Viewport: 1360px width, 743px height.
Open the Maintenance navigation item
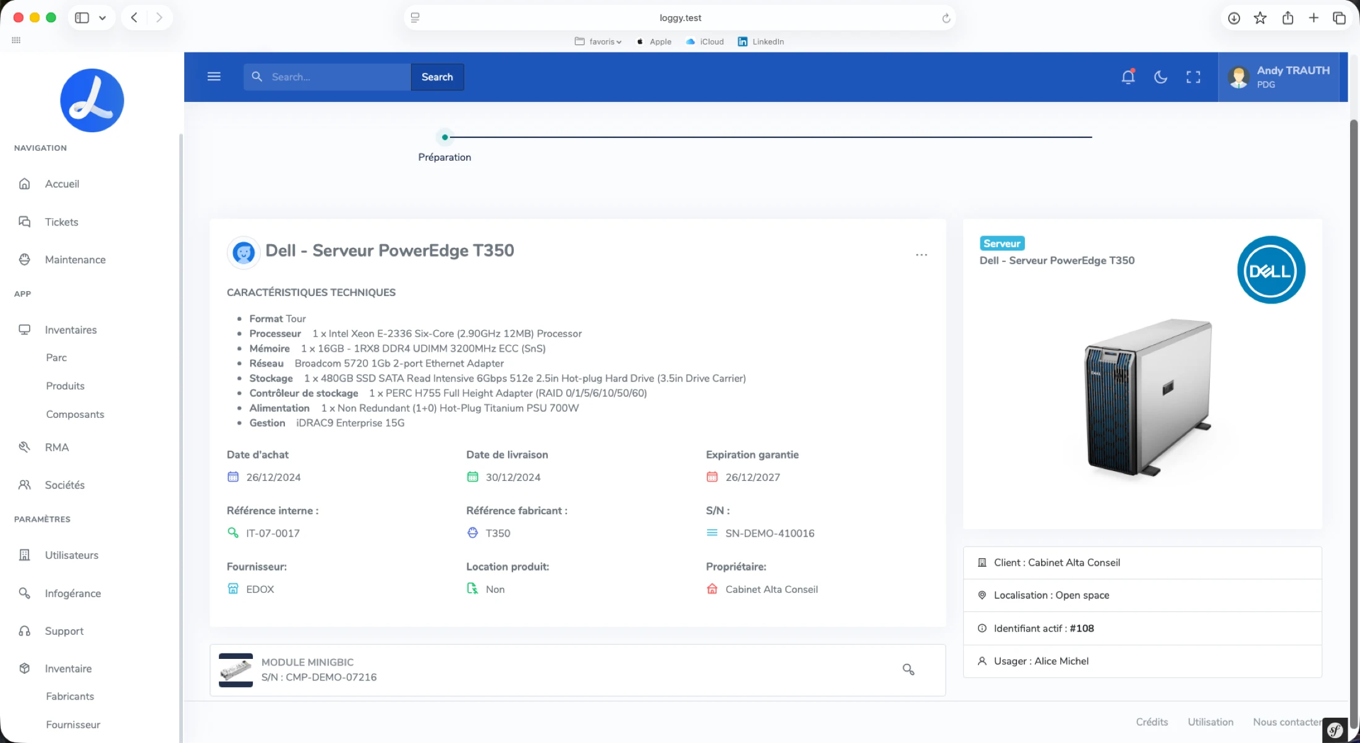point(75,260)
